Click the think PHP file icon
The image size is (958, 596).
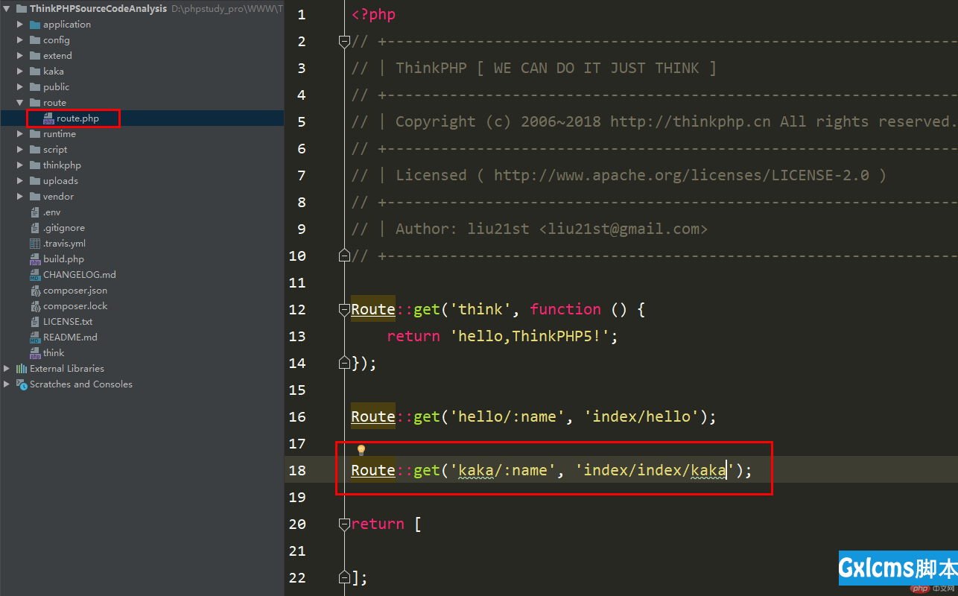pos(35,353)
